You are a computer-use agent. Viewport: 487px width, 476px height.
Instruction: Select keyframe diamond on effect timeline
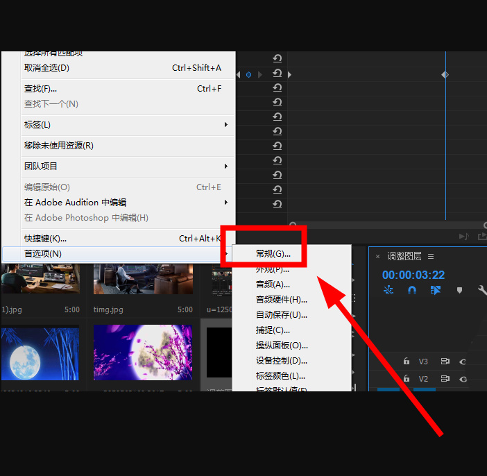[x=445, y=74]
